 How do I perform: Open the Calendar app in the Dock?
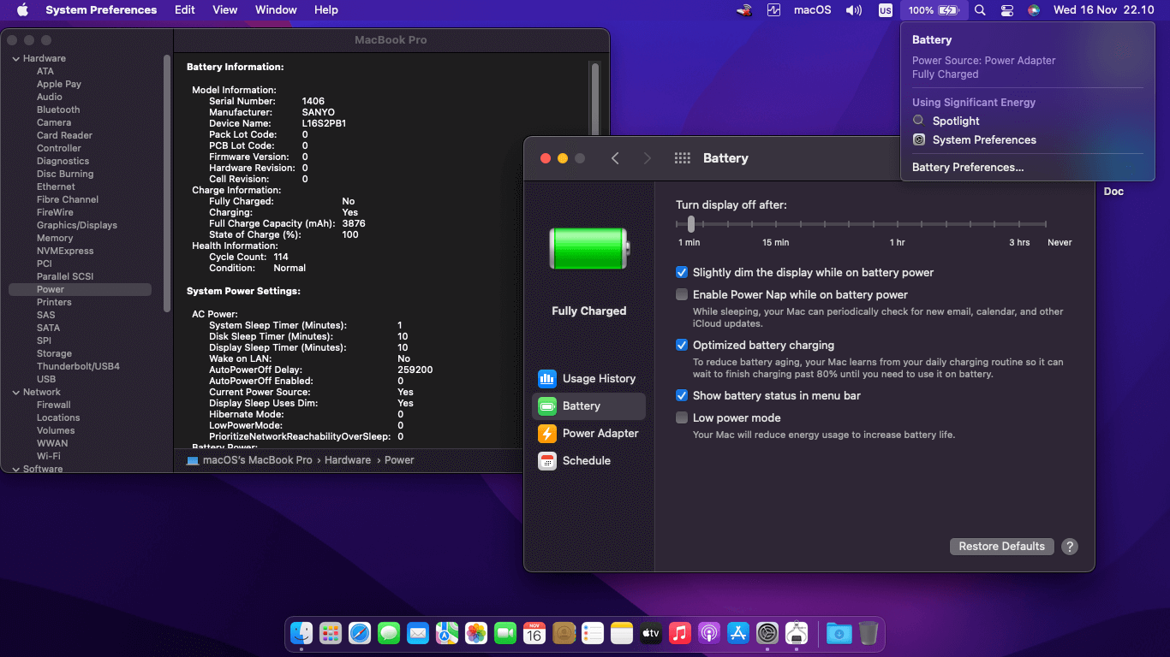pyautogui.click(x=534, y=633)
